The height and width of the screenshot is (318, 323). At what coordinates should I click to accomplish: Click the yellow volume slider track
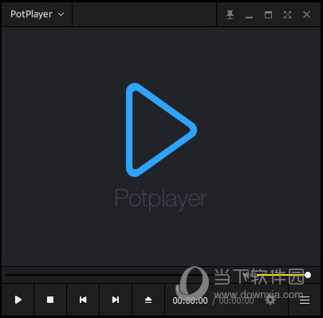point(280,275)
